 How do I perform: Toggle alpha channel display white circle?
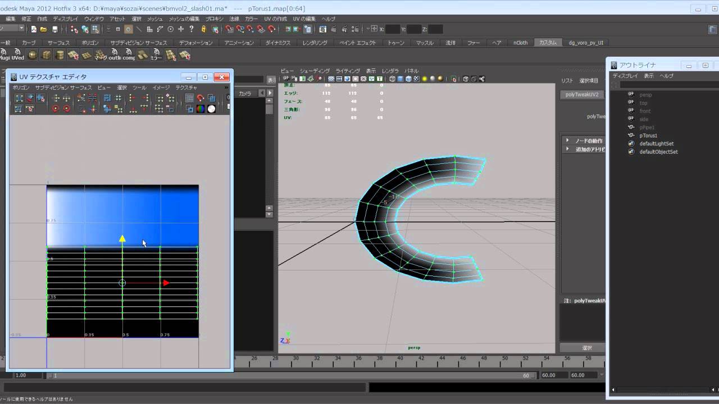pos(211,109)
